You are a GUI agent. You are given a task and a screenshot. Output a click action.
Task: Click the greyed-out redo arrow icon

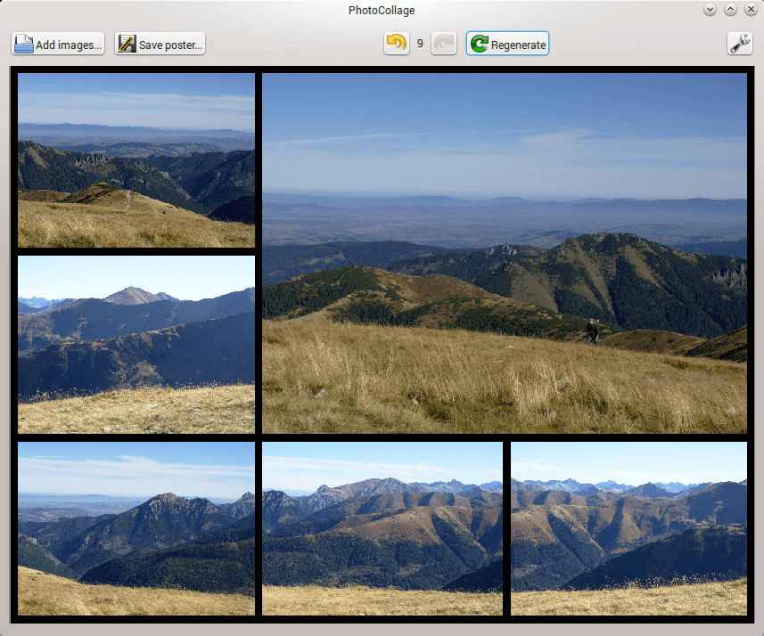pos(443,44)
